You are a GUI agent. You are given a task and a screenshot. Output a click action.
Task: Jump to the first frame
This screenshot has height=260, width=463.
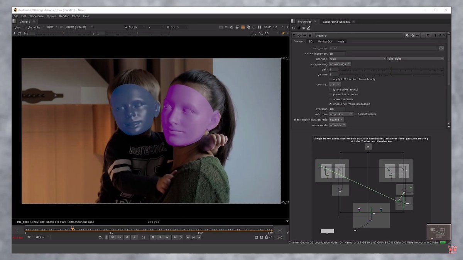coord(112,237)
